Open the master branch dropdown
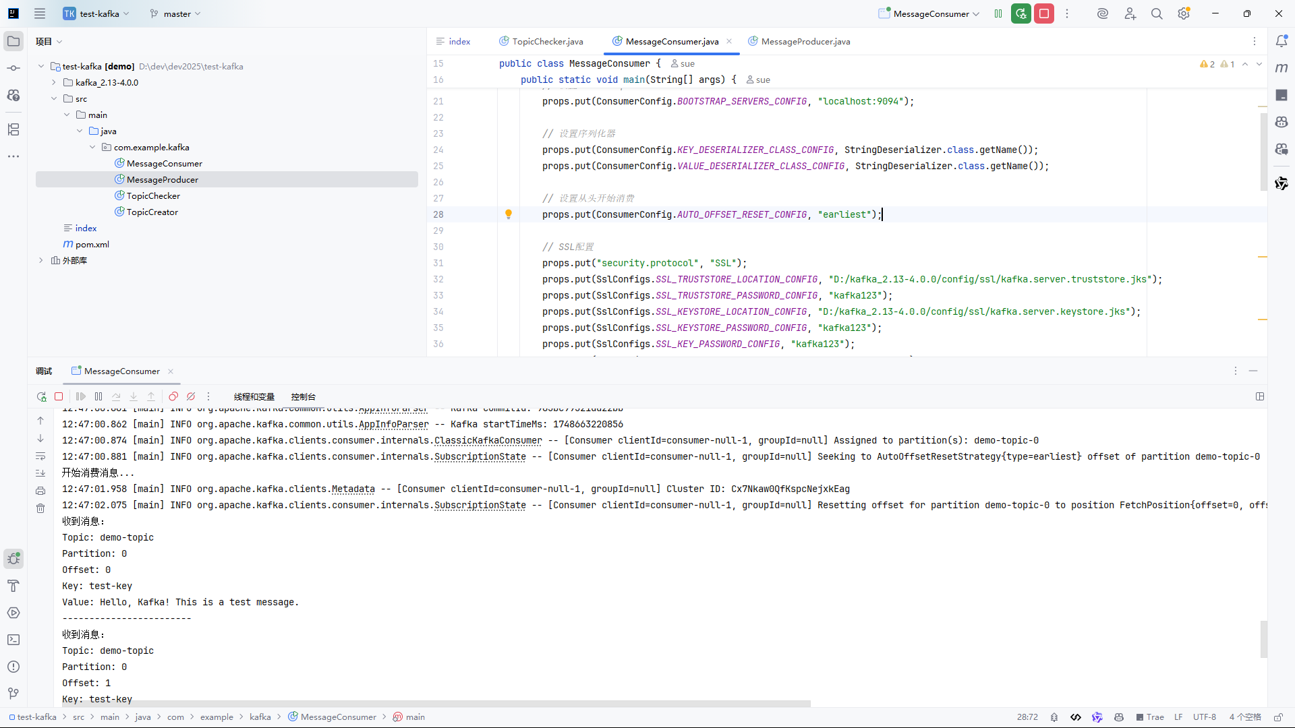This screenshot has width=1295, height=728. point(175,13)
